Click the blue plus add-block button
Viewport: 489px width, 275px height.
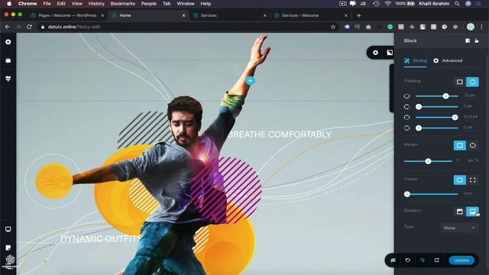pos(250,81)
